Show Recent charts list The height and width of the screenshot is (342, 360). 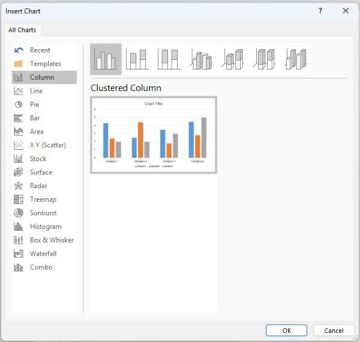pyautogui.click(x=40, y=50)
